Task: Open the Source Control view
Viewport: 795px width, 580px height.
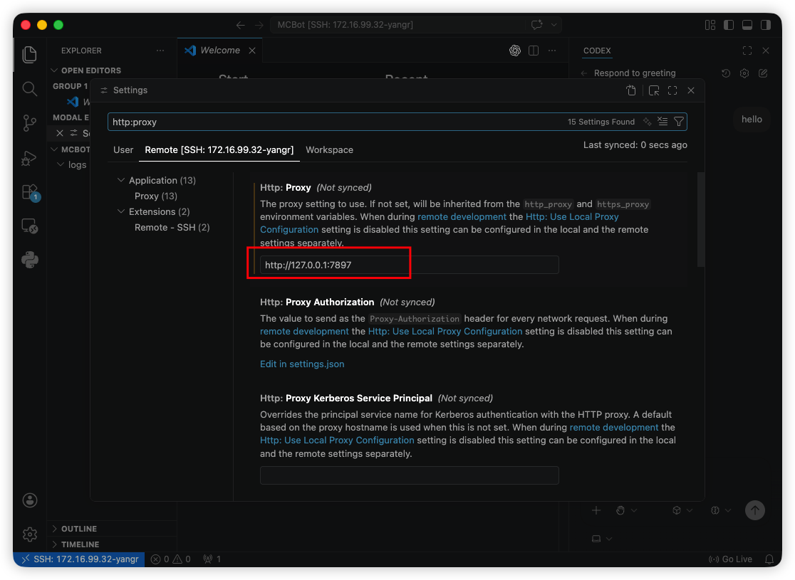Action: pyautogui.click(x=29, y=123)
